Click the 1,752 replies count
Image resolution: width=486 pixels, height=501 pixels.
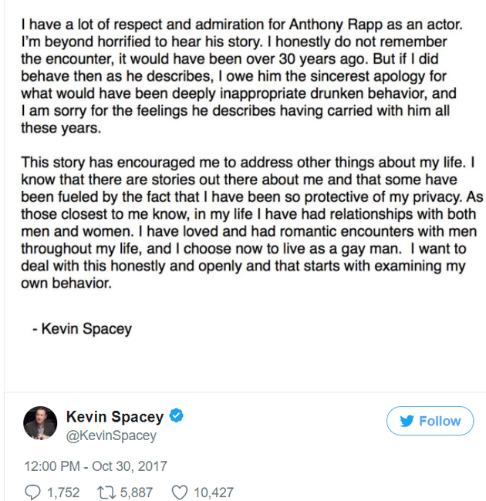[63, 492]
